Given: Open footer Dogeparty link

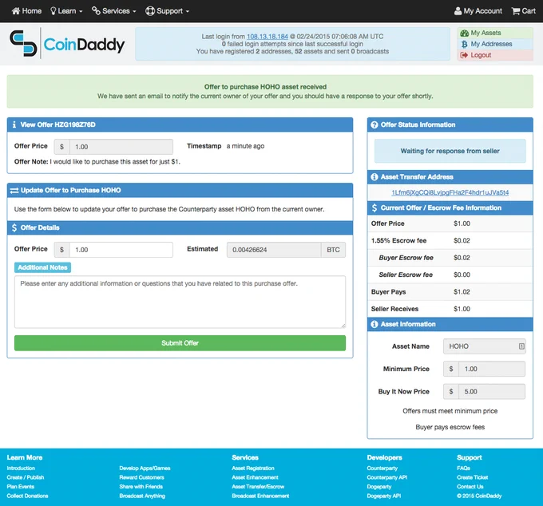Looking at the screenshot, I should pyautogui.click(x=379, y=487).
